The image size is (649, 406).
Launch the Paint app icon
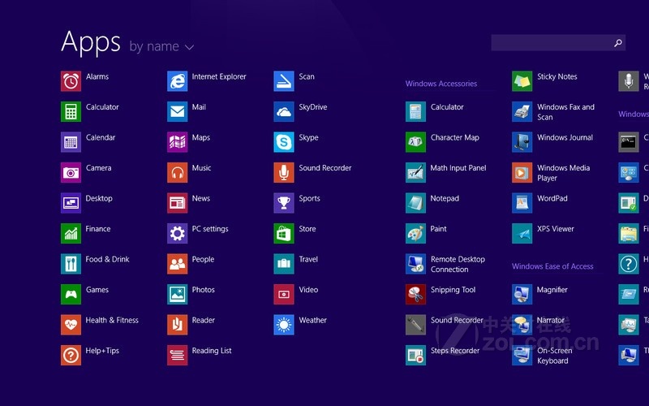coord(415,233)
